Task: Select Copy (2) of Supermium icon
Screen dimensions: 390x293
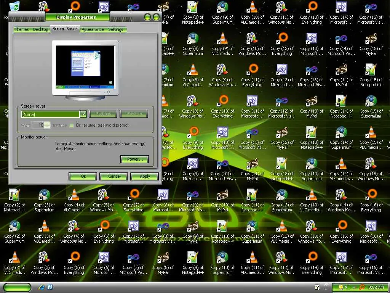Action: click(14, 226)
